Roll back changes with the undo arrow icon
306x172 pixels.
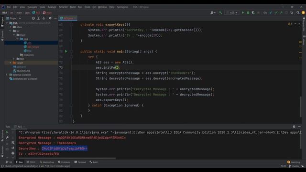pos(292,13)
